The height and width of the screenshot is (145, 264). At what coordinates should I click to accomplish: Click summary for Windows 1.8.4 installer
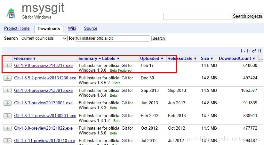(x=106, y=93)
